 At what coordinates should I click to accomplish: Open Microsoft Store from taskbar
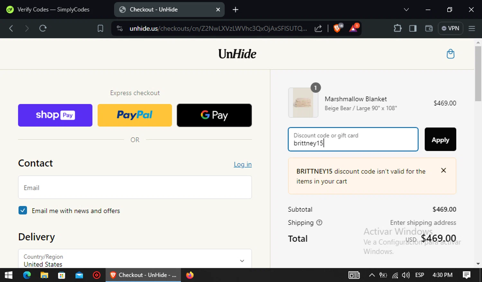[x=61, y=275]
